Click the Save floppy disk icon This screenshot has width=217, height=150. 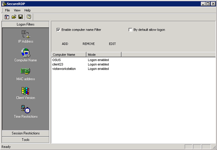[21, 17]
